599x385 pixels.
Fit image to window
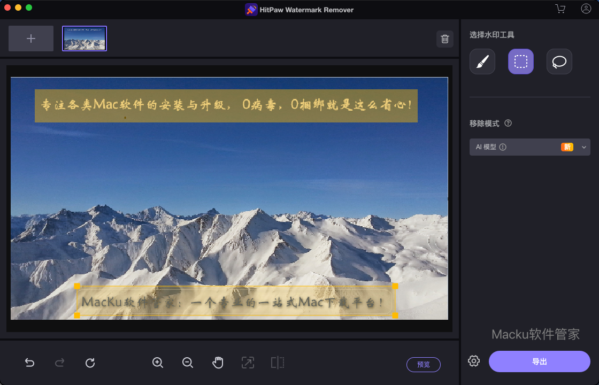[248, 363]
